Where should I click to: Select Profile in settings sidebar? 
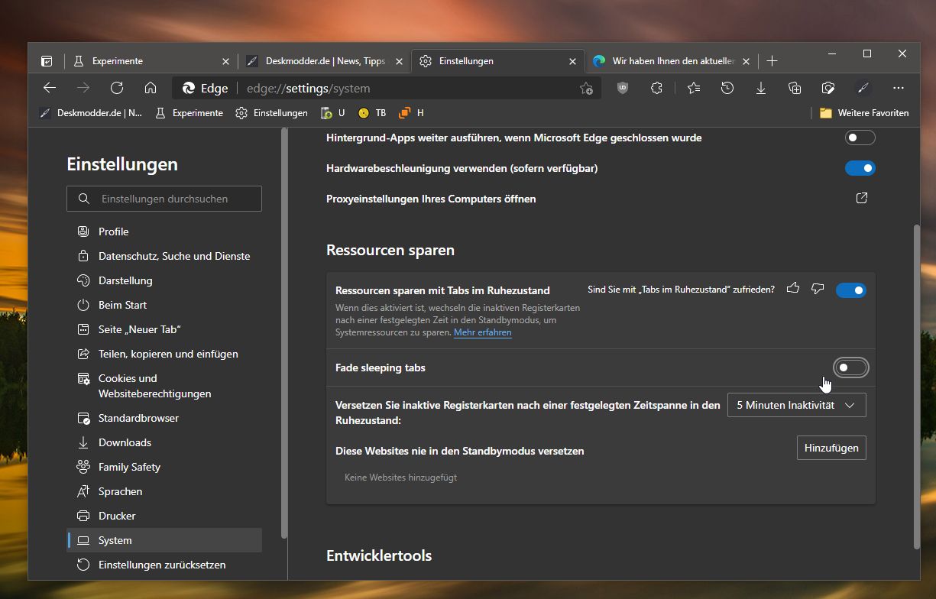164,232
